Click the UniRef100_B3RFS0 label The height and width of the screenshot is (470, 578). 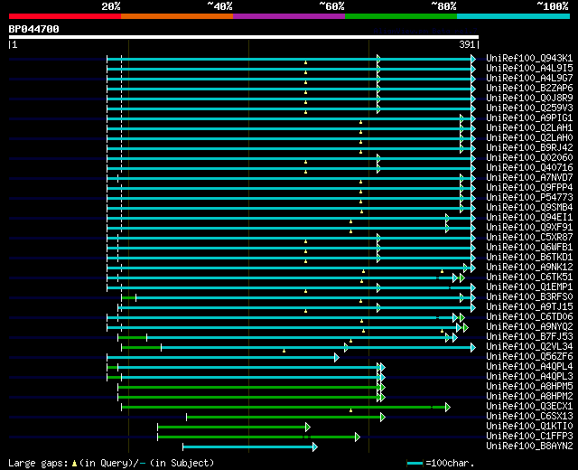pyautogui.click(x=529, y=297)
